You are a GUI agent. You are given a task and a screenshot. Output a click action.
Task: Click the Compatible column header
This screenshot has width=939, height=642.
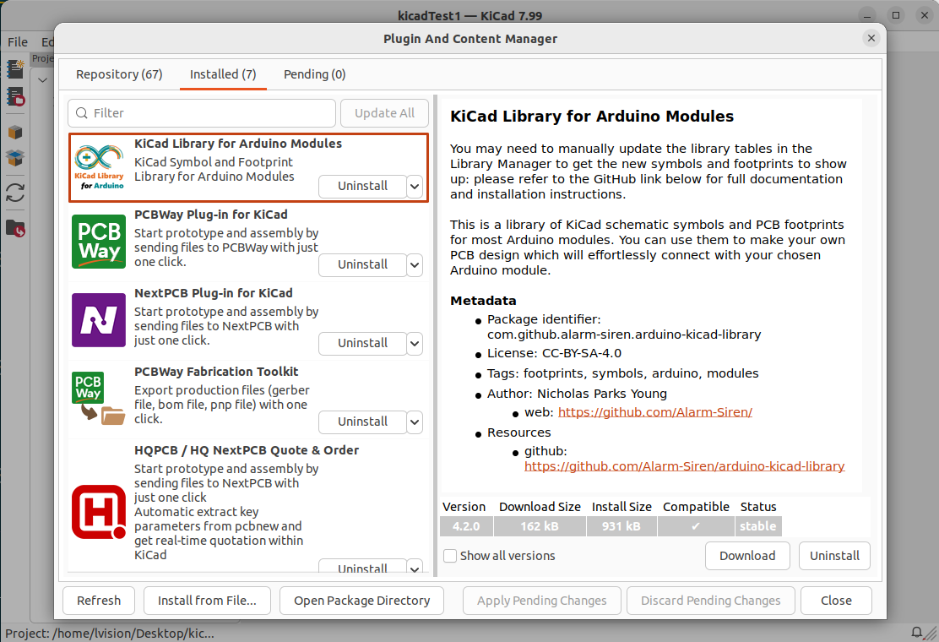696,507
